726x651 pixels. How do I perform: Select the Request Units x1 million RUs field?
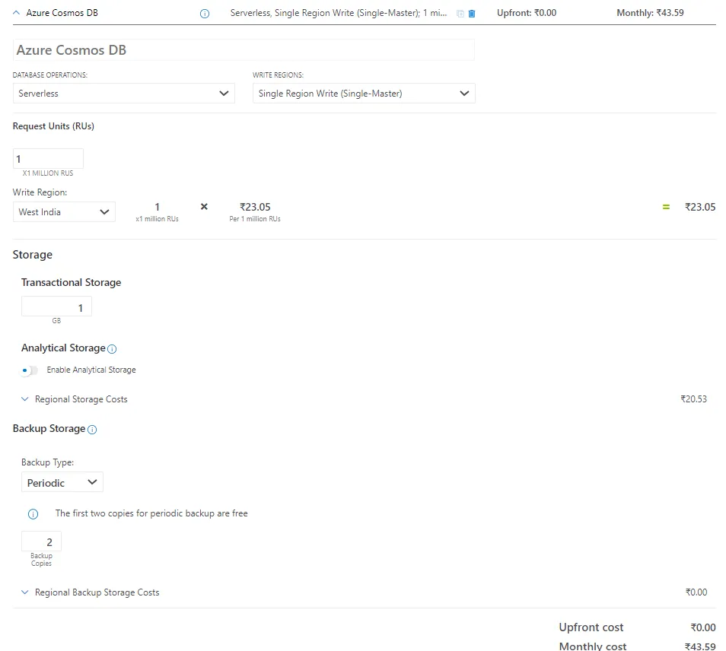click(x=48, y=158)
